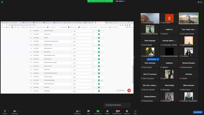
Task: Expand video options arrow beside Start Video
Action: (x=18, y=111)
